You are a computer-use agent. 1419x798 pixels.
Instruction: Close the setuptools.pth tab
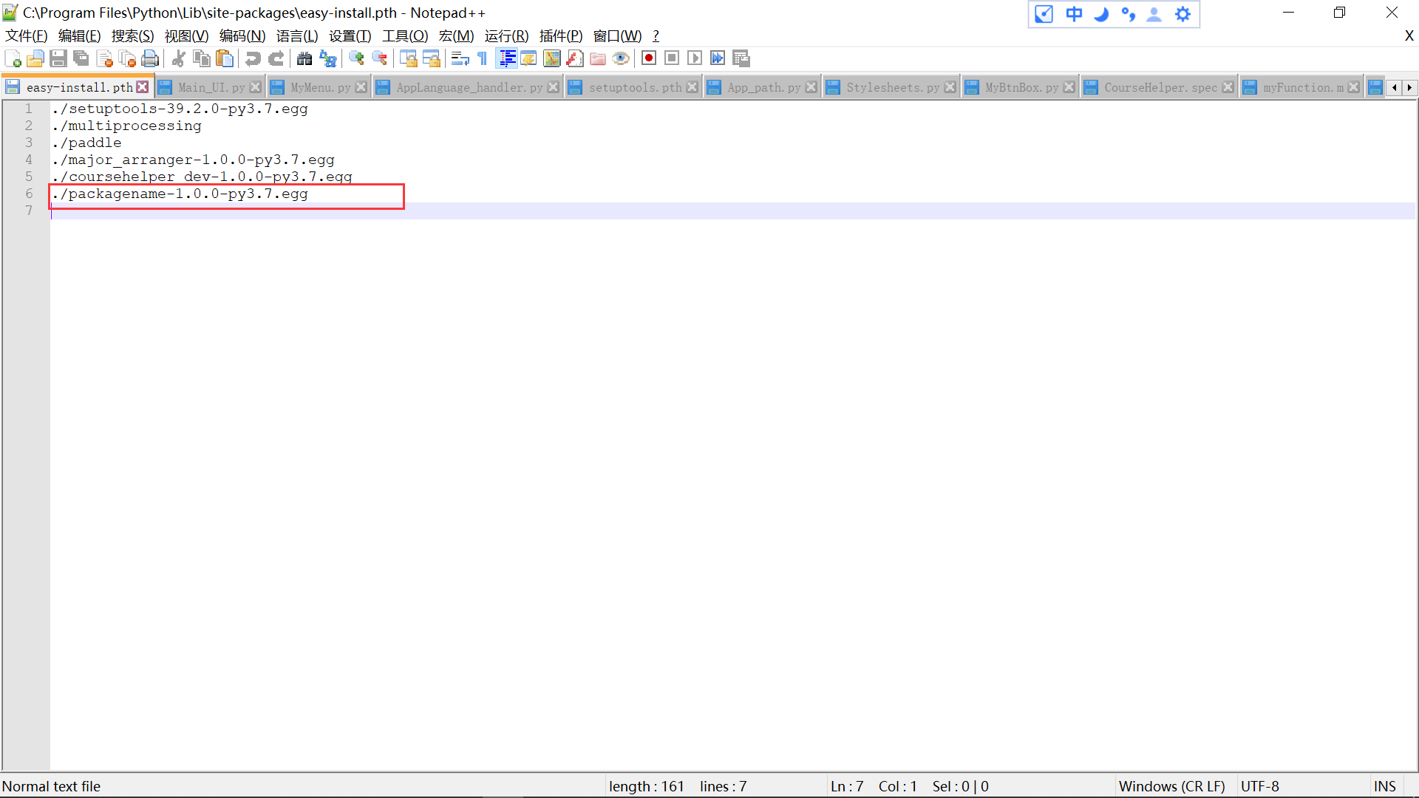point(692,86)
